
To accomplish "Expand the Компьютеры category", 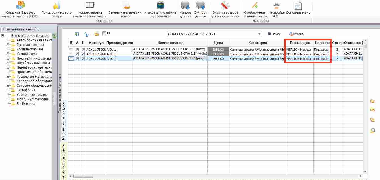I will tap(8, 54).
